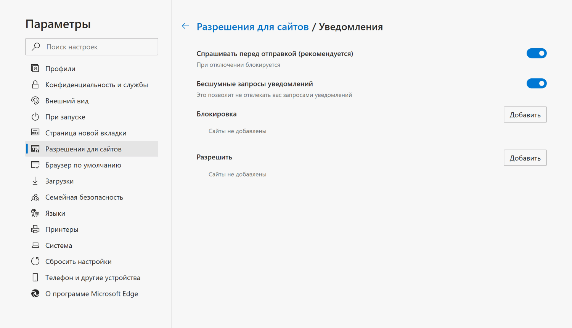Click the lock icon for Конфиденциальность и службы

click(x=35, y=84)
